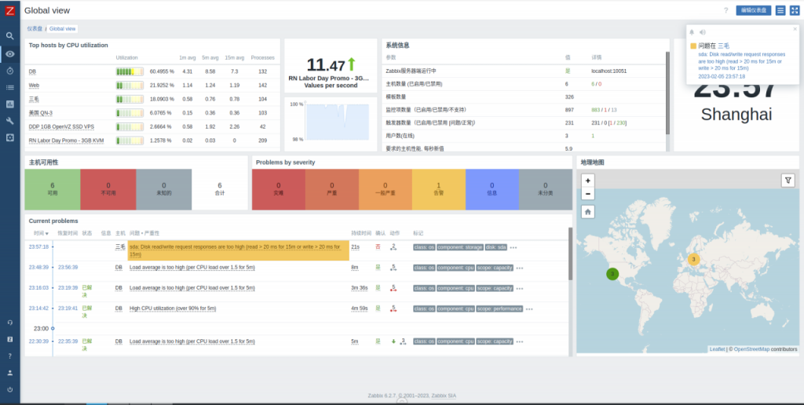The image size is (804, 405).
Task: Open the geomap severity filter
Action: (788, 181)
